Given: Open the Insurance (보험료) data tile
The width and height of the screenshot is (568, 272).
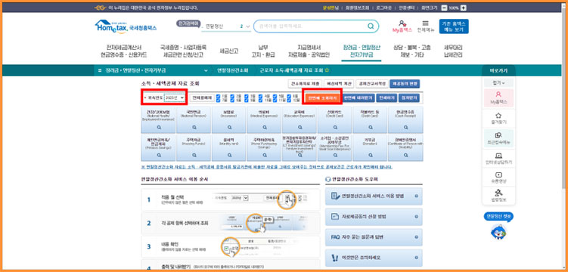Looking at the screenshot, I should [x=229, y=119].
